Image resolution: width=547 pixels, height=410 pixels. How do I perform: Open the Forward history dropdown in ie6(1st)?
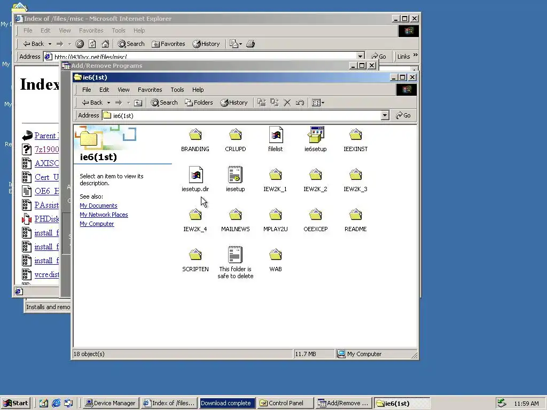pyautogui.click(x=128, y=102)
